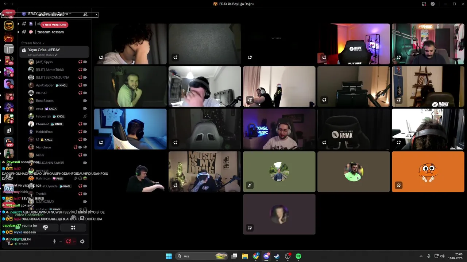Click the microphone mute icon in user panel
467x262 pixels.
coord(54,241)
